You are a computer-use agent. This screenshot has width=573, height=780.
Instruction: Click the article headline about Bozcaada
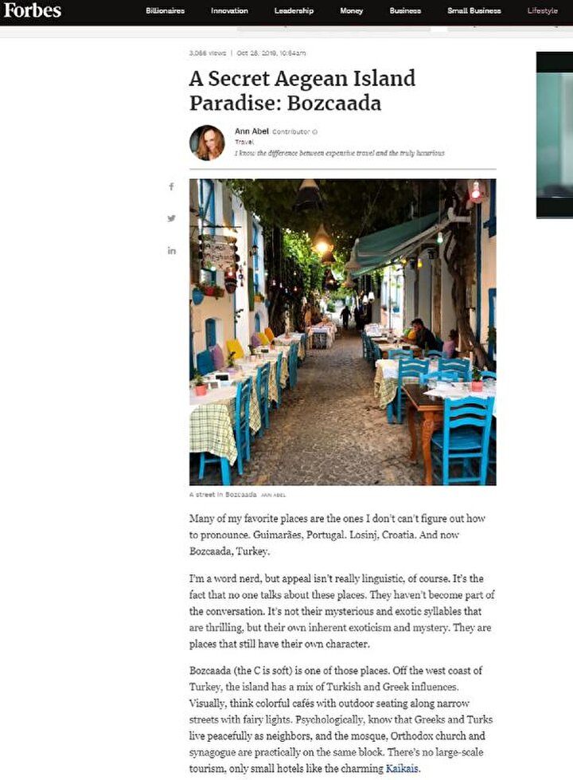(302, 91)
